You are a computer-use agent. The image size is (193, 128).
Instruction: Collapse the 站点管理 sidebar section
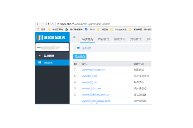[52, 56]
